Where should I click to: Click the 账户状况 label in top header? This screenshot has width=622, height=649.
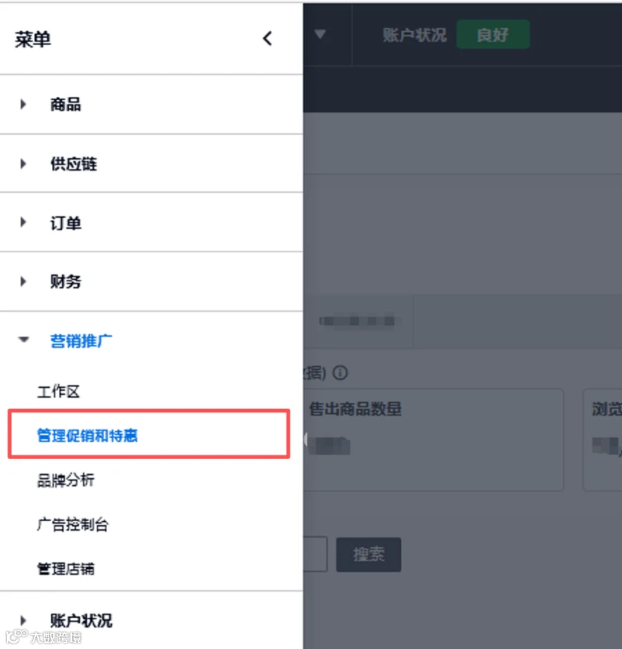click(415, 35)
